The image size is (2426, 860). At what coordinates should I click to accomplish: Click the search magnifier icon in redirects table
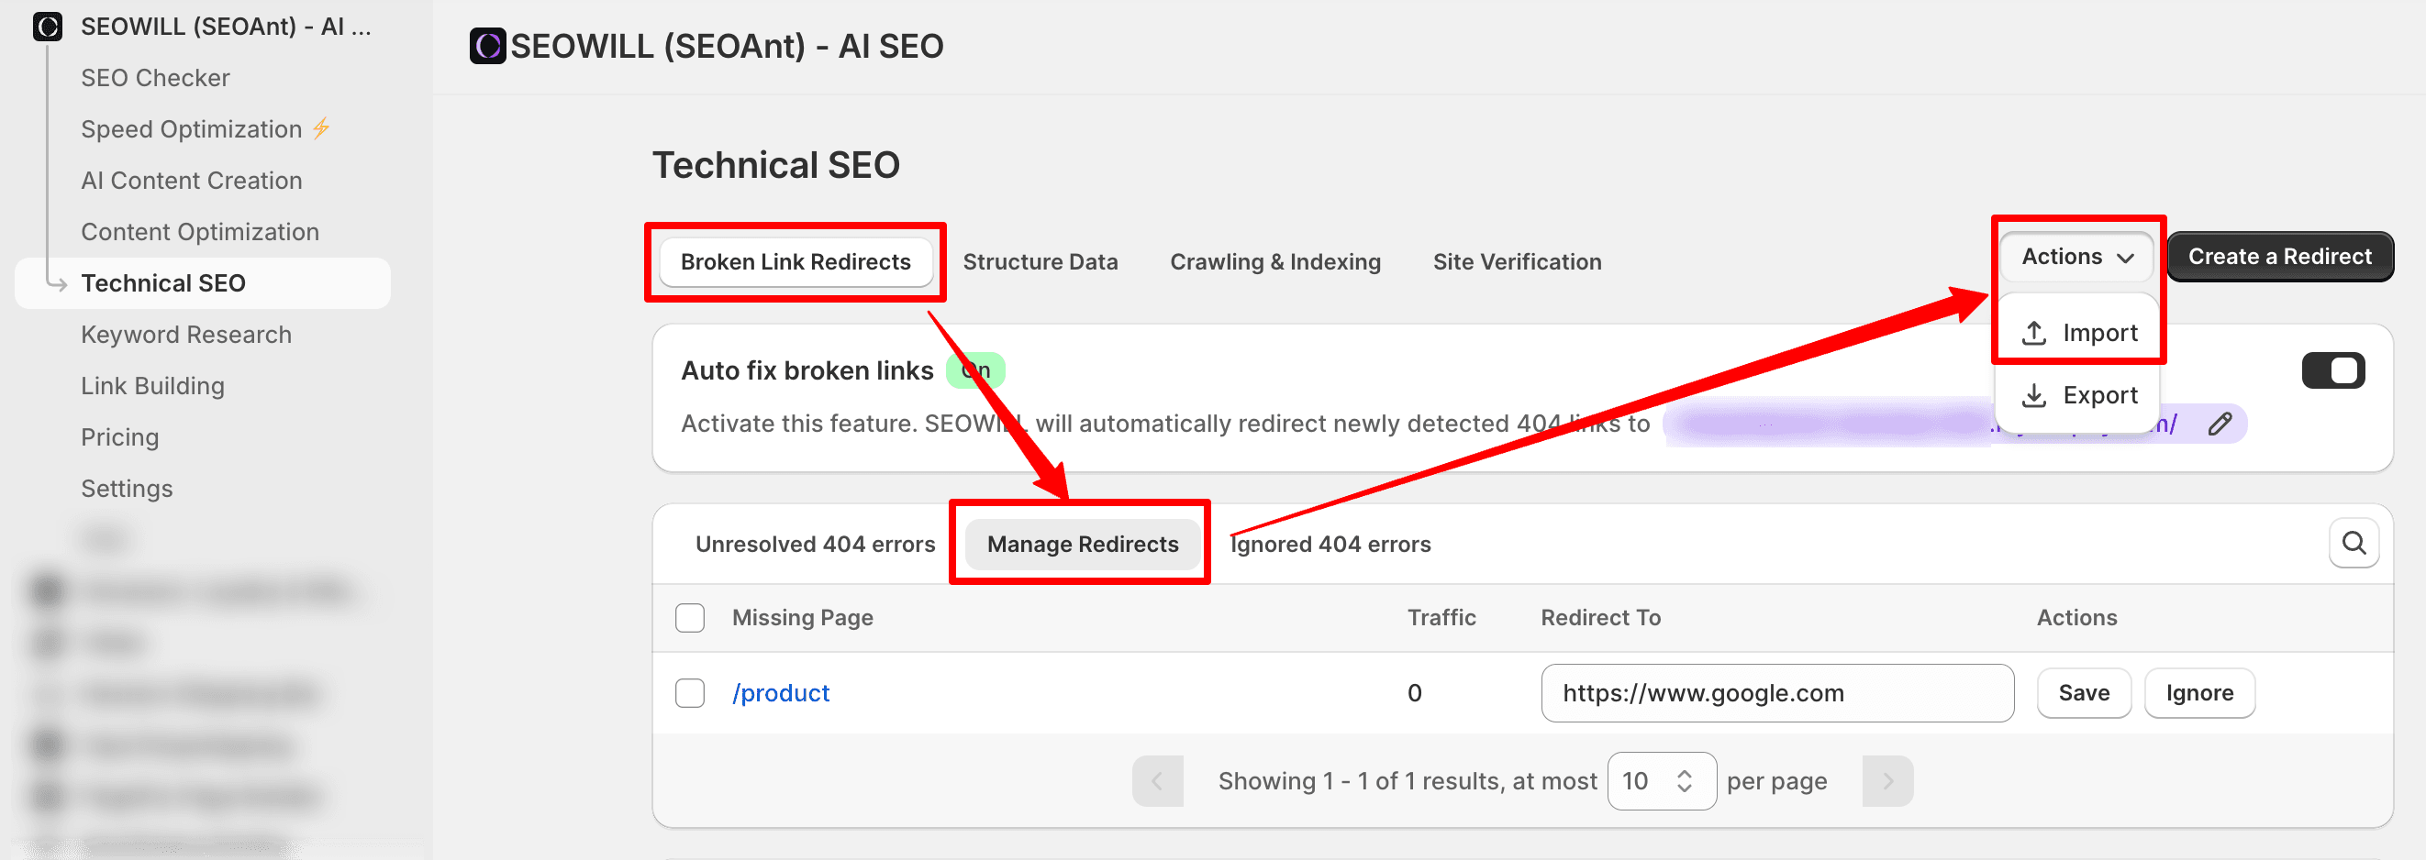(2353, 543)
